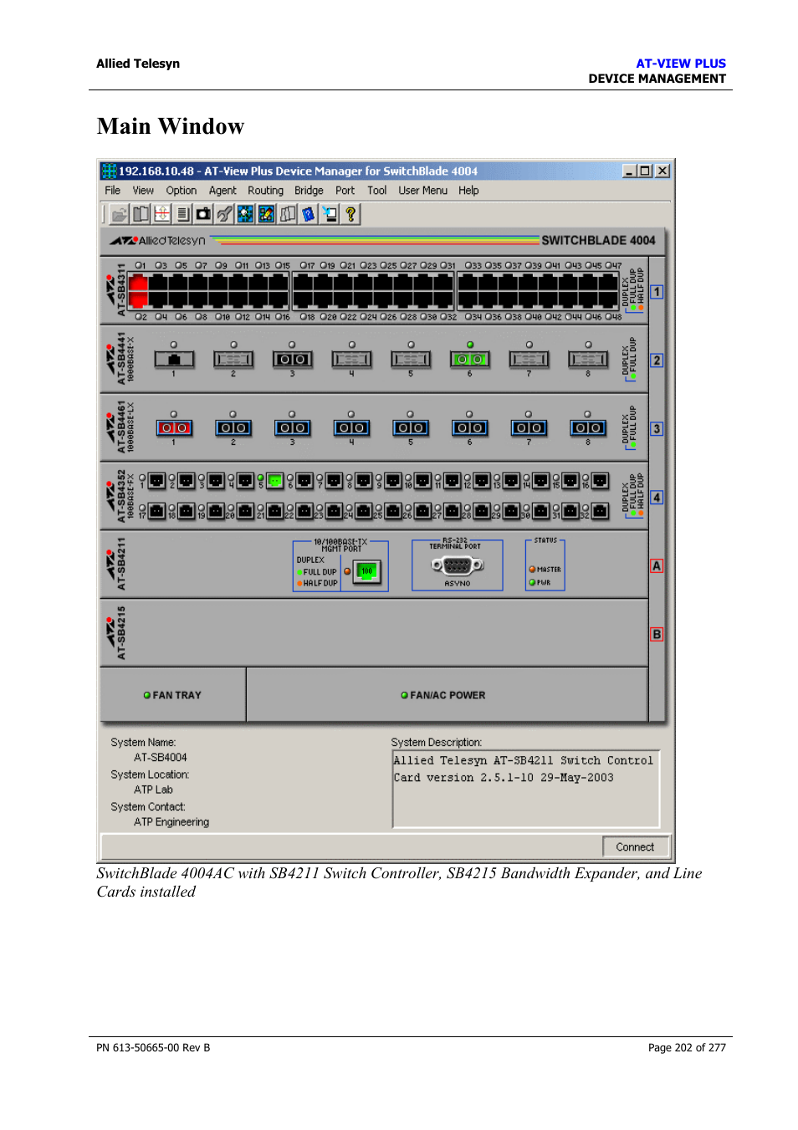Viewport: 798px width, 1130px height.
Task: Click the blue tag toolbar icon
Action: [x=309, y=214]
